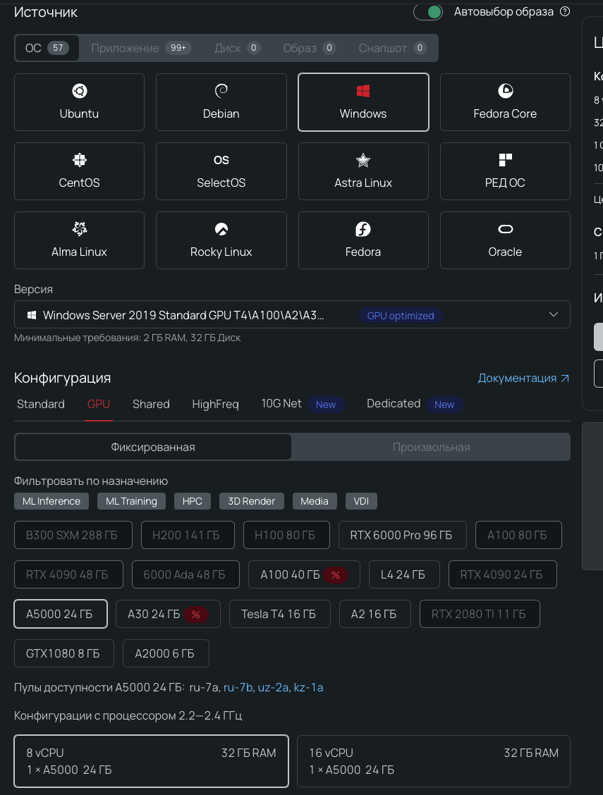Open the HighFreq configuration tab
Viewport: 603px width, 795px height.
click(x=215, y=404)
